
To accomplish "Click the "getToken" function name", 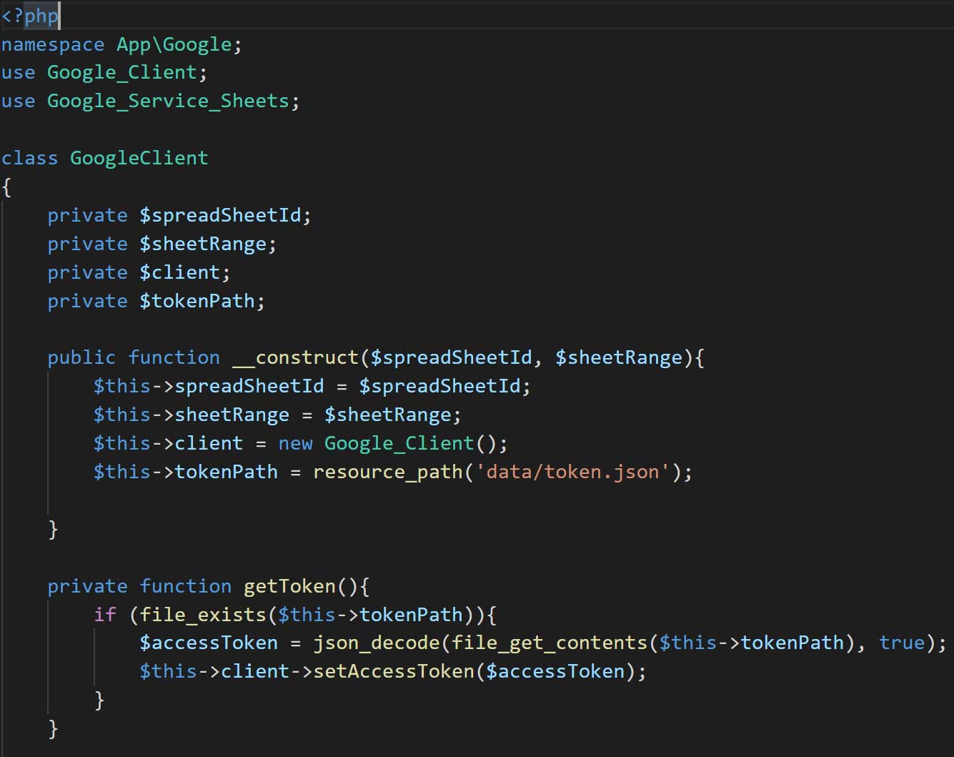I will (289, 586).
